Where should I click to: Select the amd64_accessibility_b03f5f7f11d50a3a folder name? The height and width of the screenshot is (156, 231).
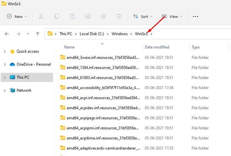(x=103, y=88)
